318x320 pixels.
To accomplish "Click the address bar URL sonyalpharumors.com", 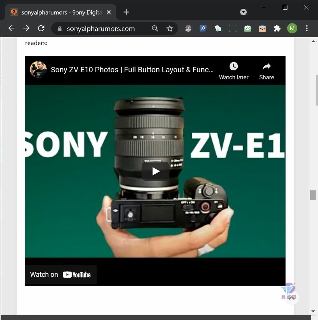I will click(x=101, y=28).
